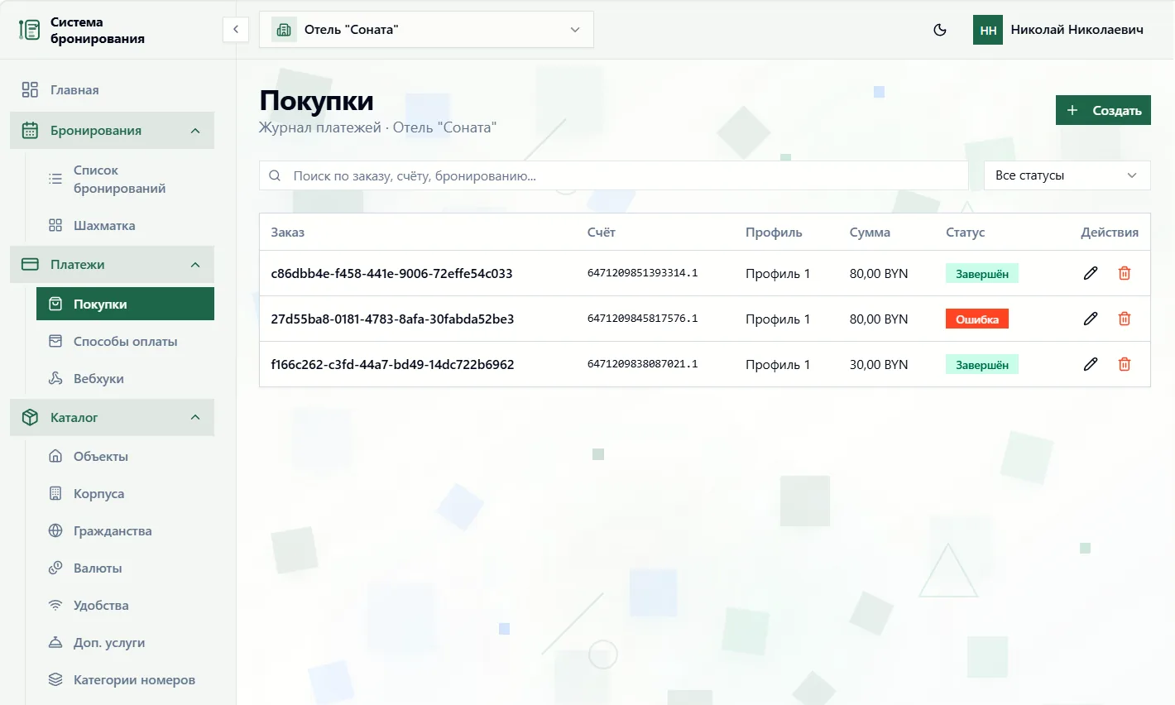Open the hotel selector dropdown "Отель Соната"
This screenshot has height=705, width=1175.
pyautogui.click(x=426, y=30)
